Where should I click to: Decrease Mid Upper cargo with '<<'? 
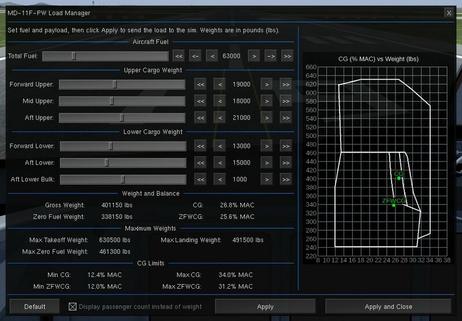pos(200,101)
